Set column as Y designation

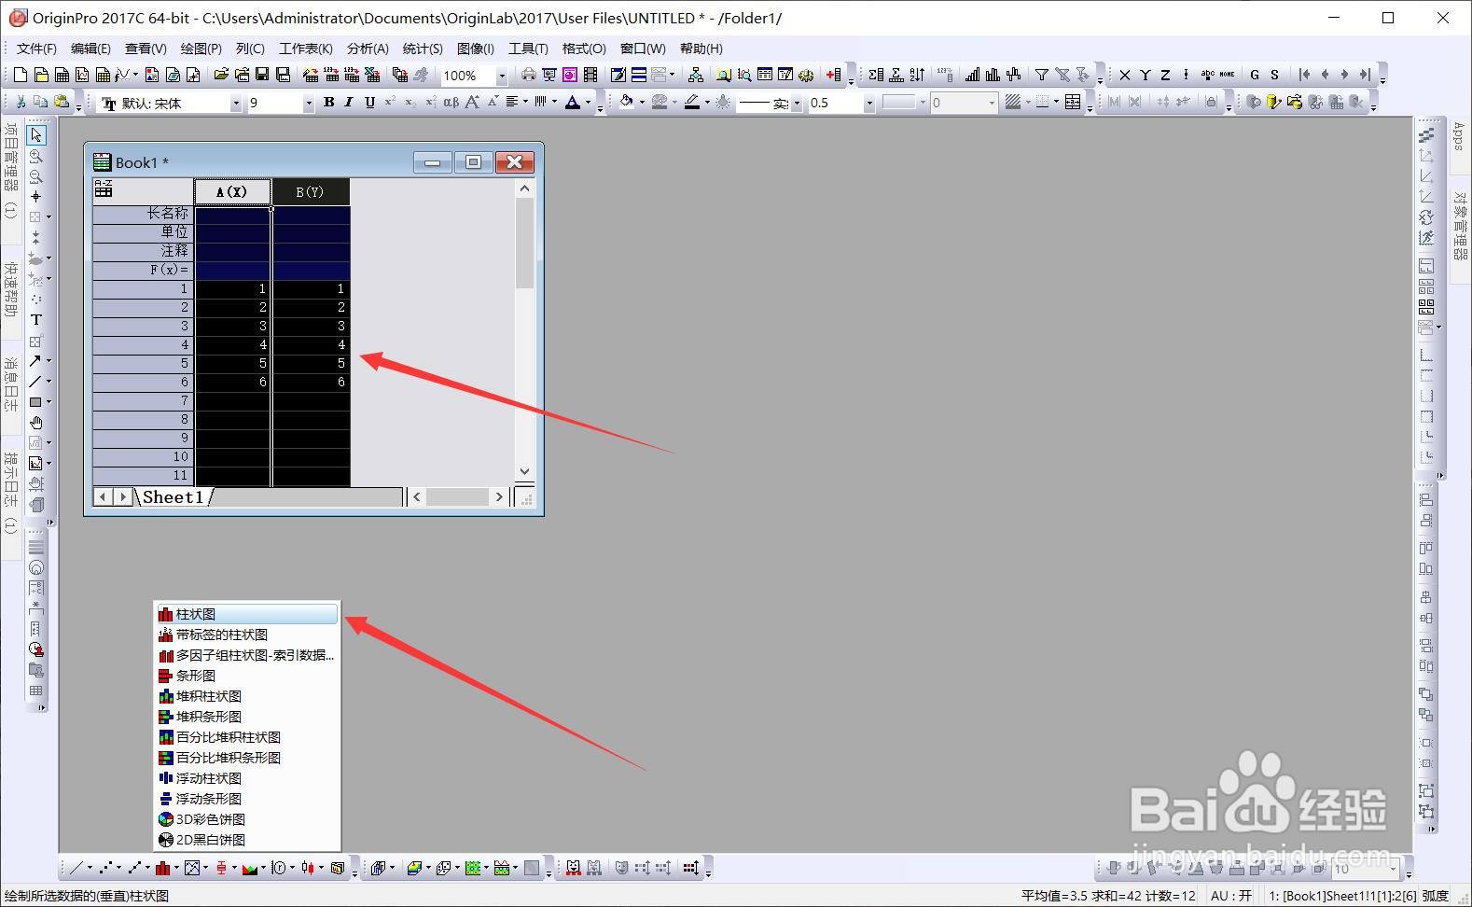coord(1146,75)
